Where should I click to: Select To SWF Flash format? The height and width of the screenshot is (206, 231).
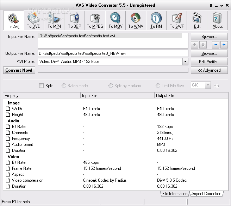pyautogui.click(x=177, y=20)
